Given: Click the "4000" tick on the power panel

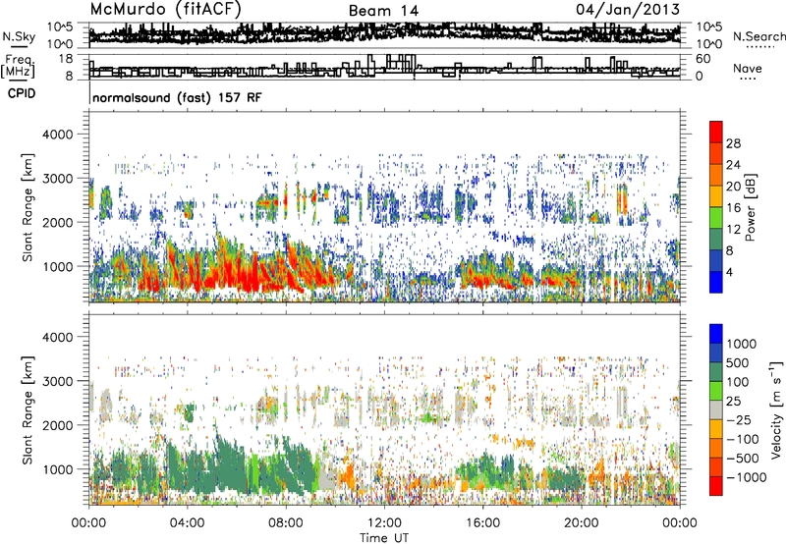Looking at the screenshot, I should point(58,135).
